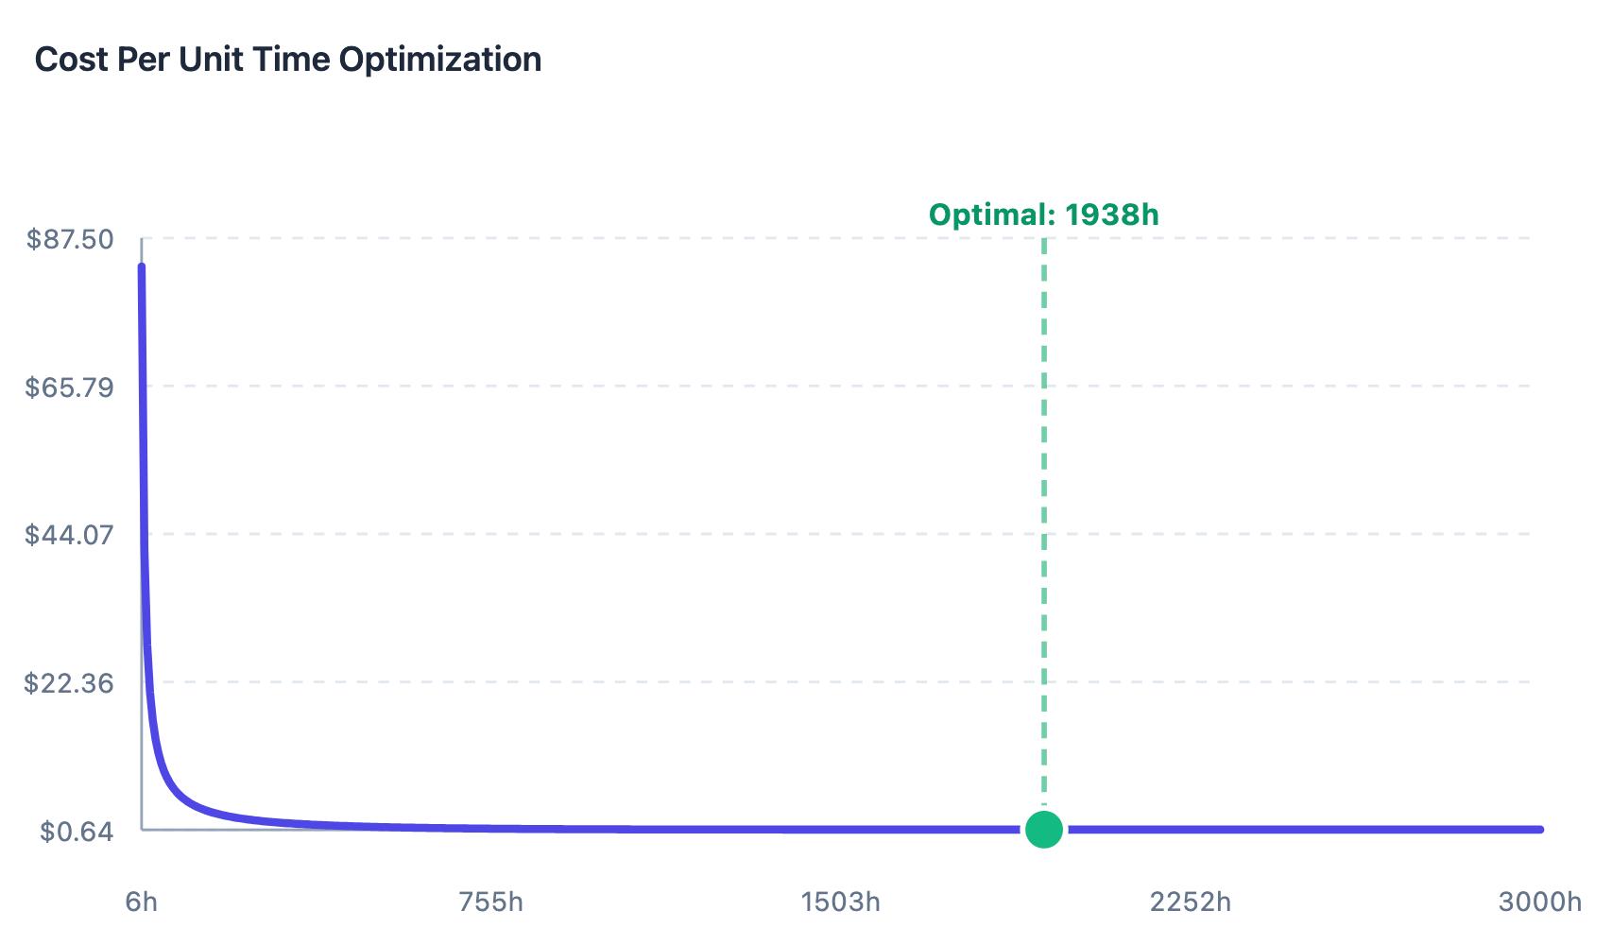The width and height of the screenshot is (1612, 945).
Task: Click the $44.07 y-axis tick label
Action: pos(70,535)
